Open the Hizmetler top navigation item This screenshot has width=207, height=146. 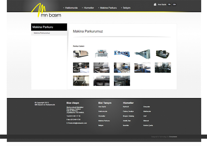point(89,8)
